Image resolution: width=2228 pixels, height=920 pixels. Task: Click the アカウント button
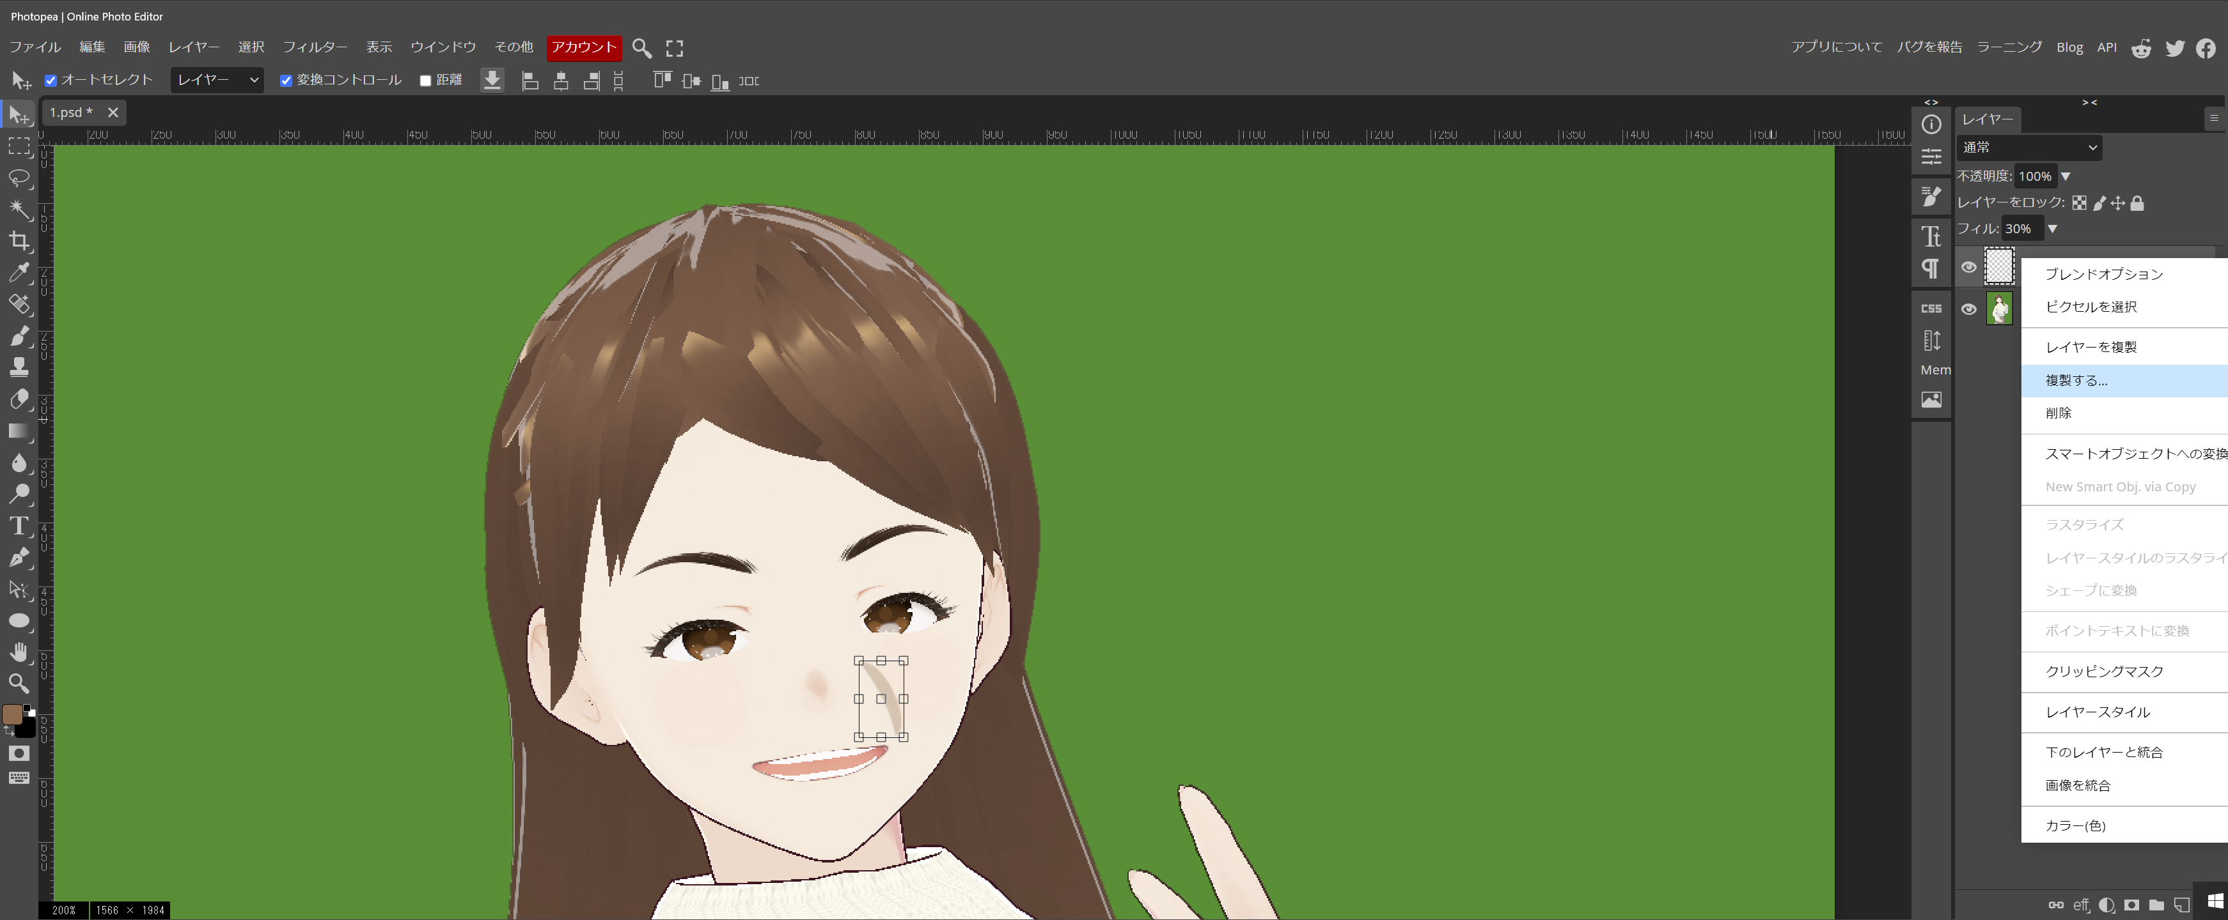click(x=584, y=47)
